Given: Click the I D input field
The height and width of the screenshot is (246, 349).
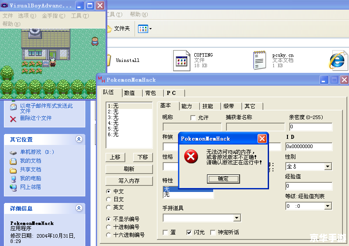Looking at the screenshot, I should [309, 147].
